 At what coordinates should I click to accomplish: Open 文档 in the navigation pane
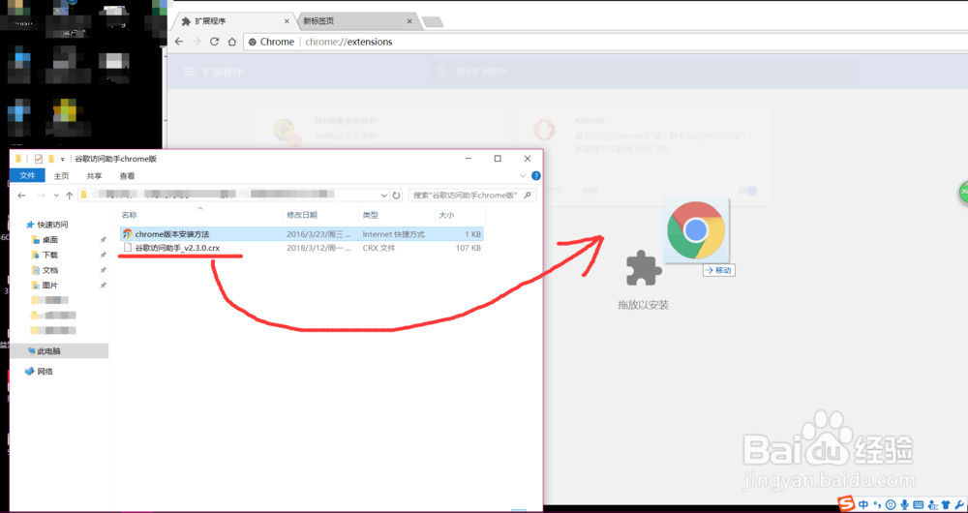point(50,270)
